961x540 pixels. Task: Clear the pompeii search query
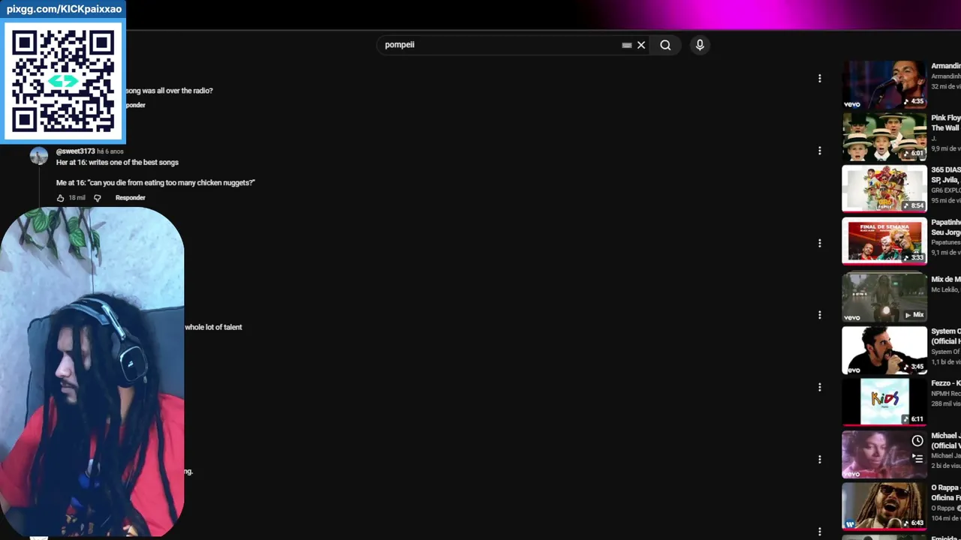[x=641, y=45]
